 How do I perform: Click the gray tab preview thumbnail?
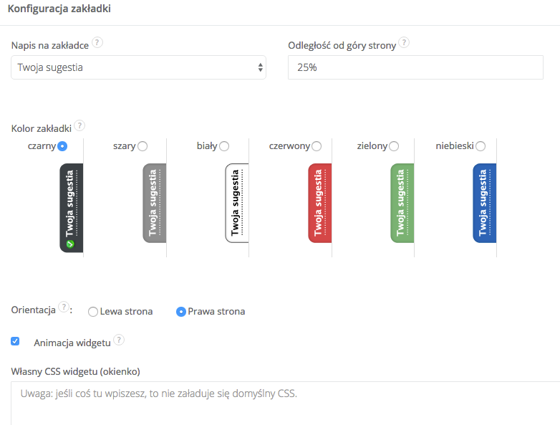tap(154, 203)
